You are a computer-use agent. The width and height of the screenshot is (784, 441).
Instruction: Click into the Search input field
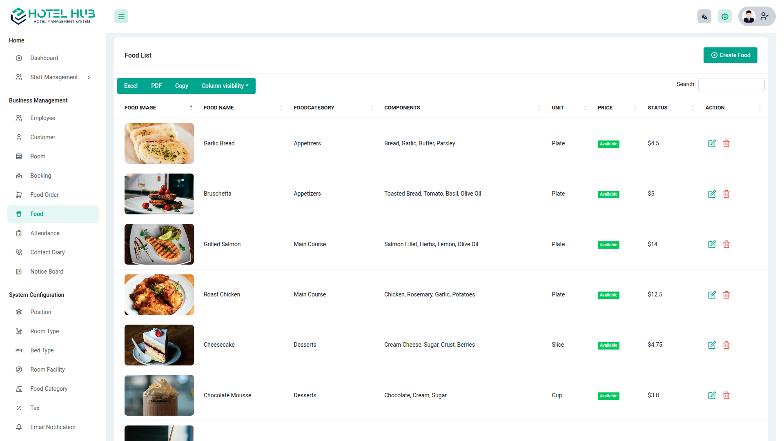pos(731,85)
